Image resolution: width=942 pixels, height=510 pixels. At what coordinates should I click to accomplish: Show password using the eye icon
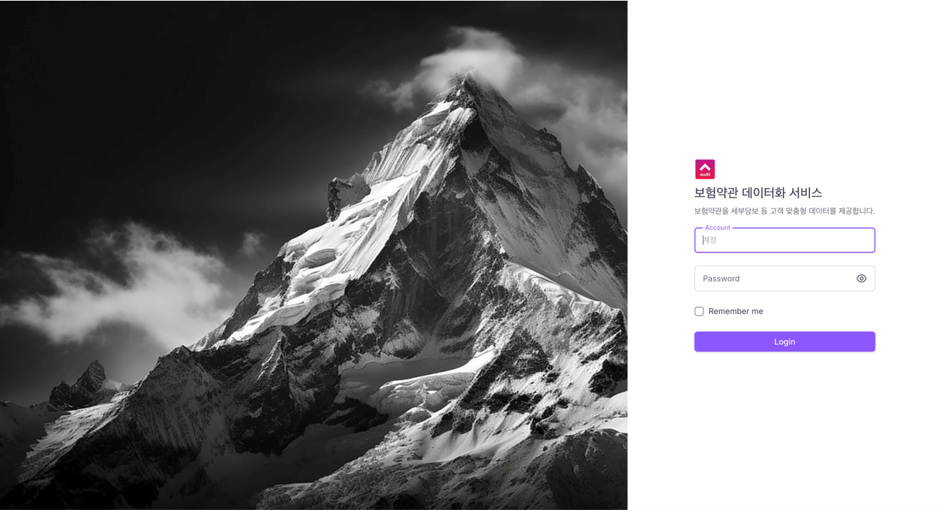click(x=861, y=279)
